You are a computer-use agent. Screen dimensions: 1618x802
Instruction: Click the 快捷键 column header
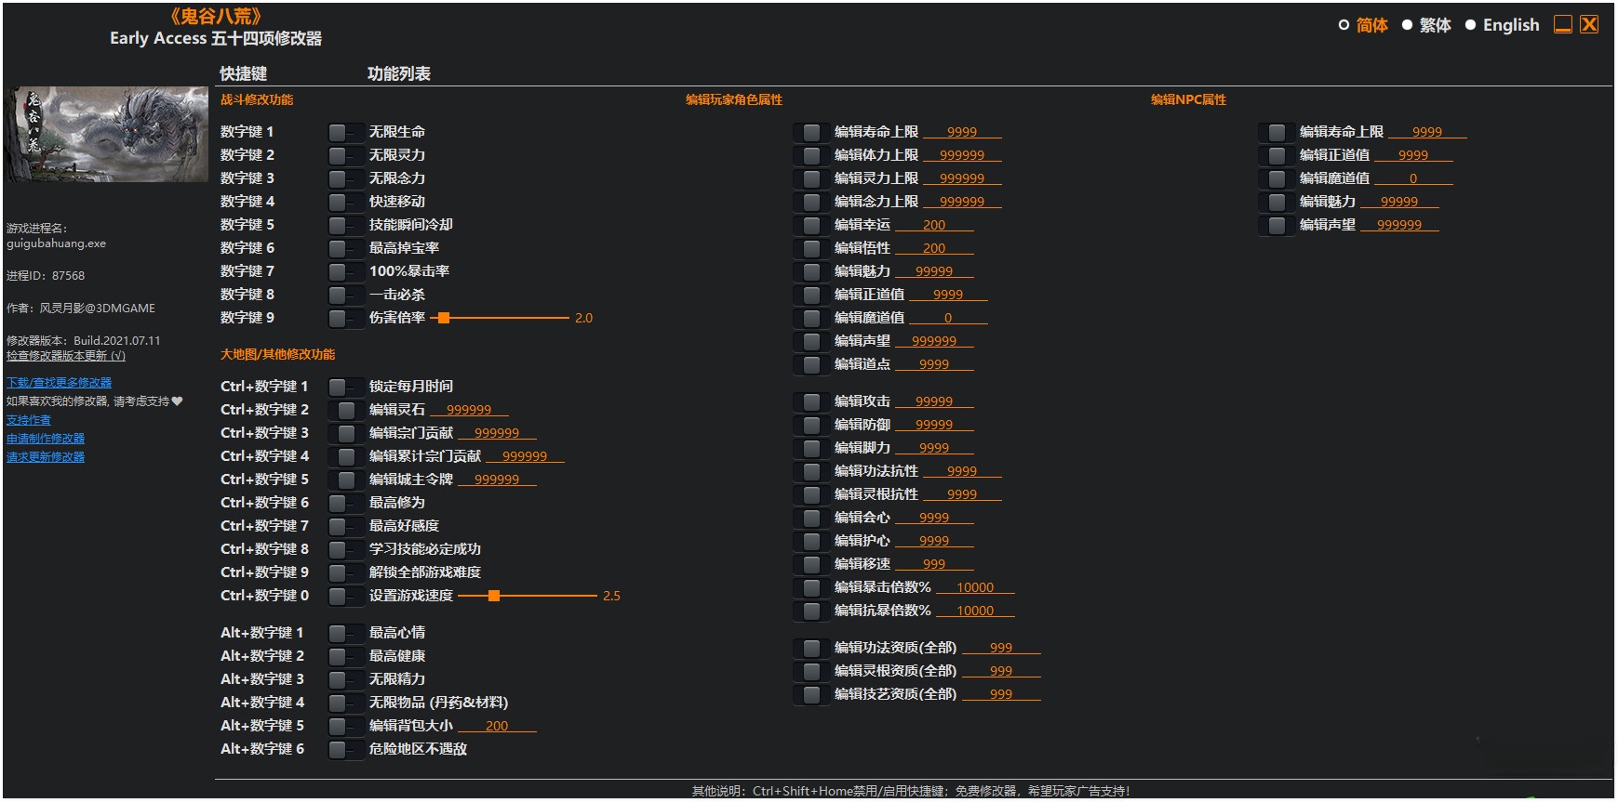[x=244, y=73]
